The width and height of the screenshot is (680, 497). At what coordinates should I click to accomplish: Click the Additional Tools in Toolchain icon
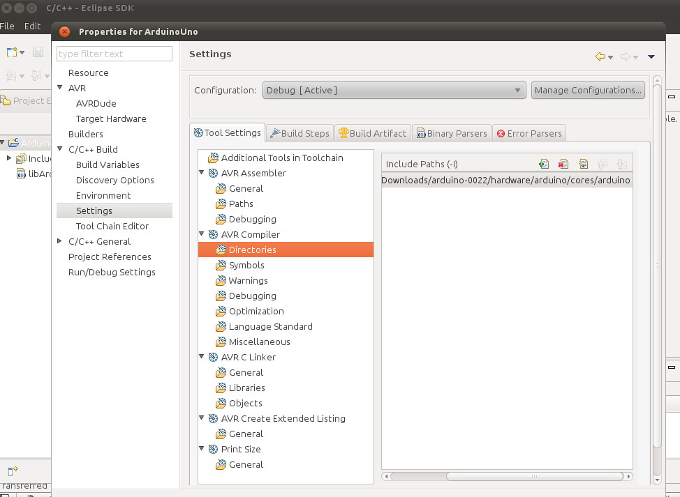(212, 158)
